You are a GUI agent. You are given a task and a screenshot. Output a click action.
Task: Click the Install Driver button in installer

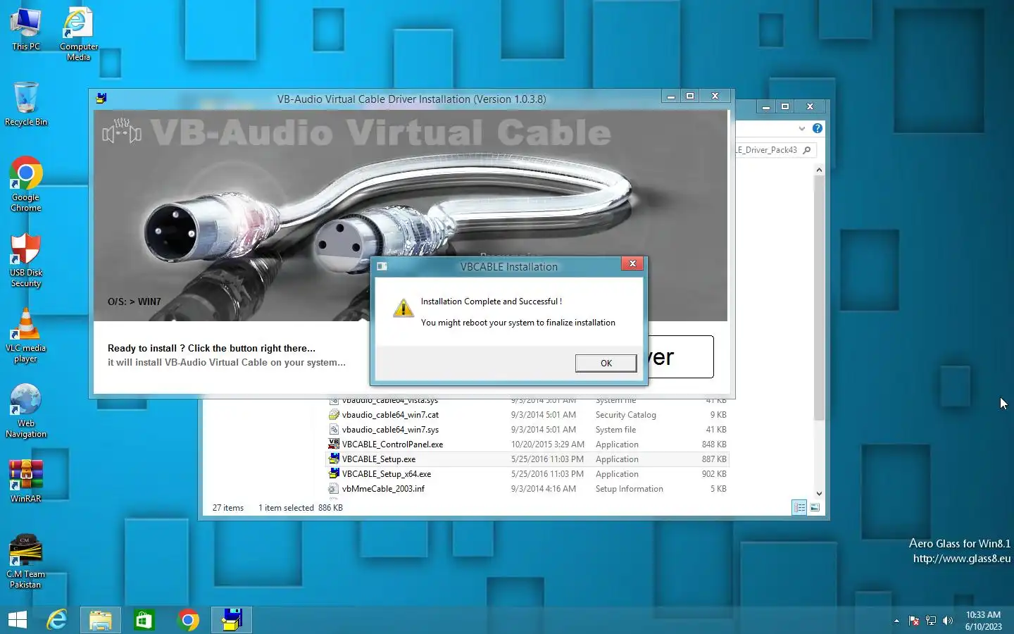[680, 357]
